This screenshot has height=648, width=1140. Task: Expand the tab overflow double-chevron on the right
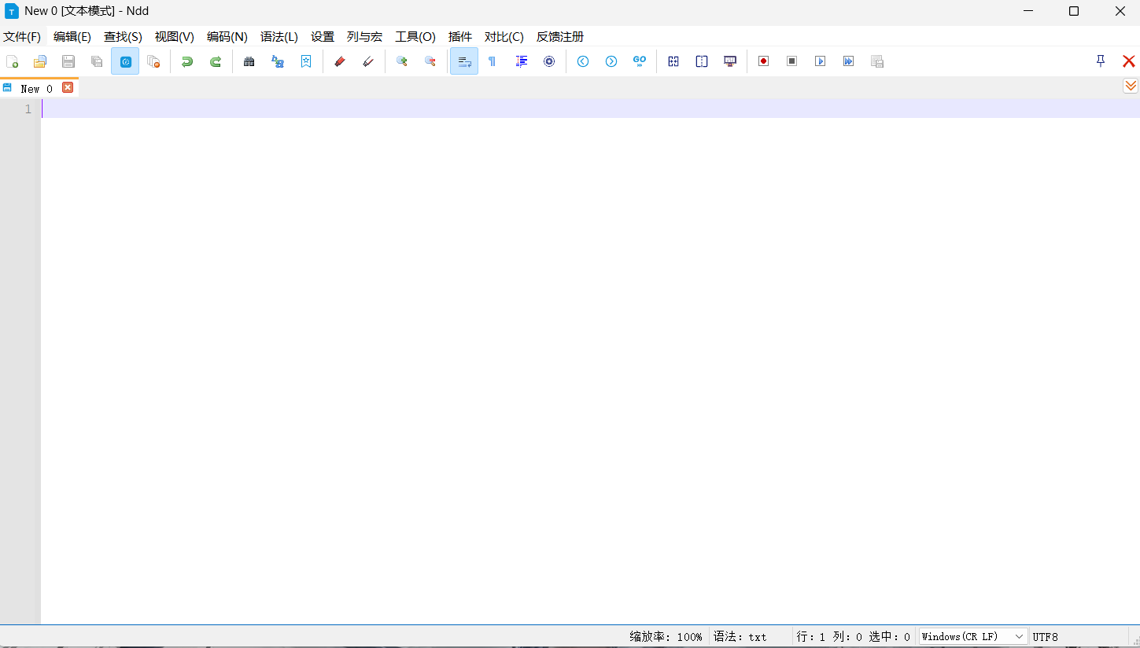click(x=1131, y=86)
